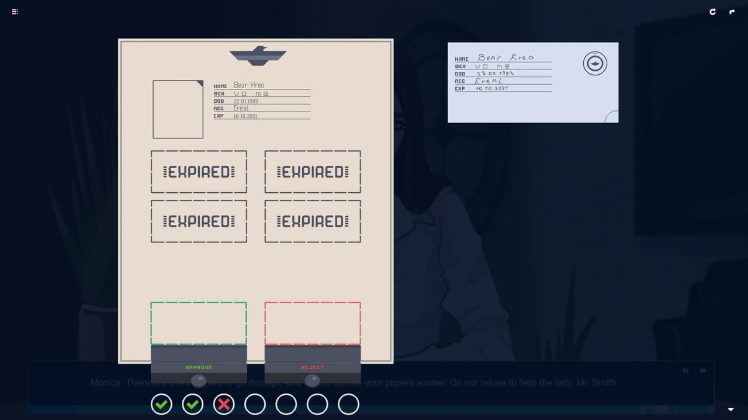748x420 pixels.
Task: Click the first green check progress circle
Action: [x=161, y=404]
